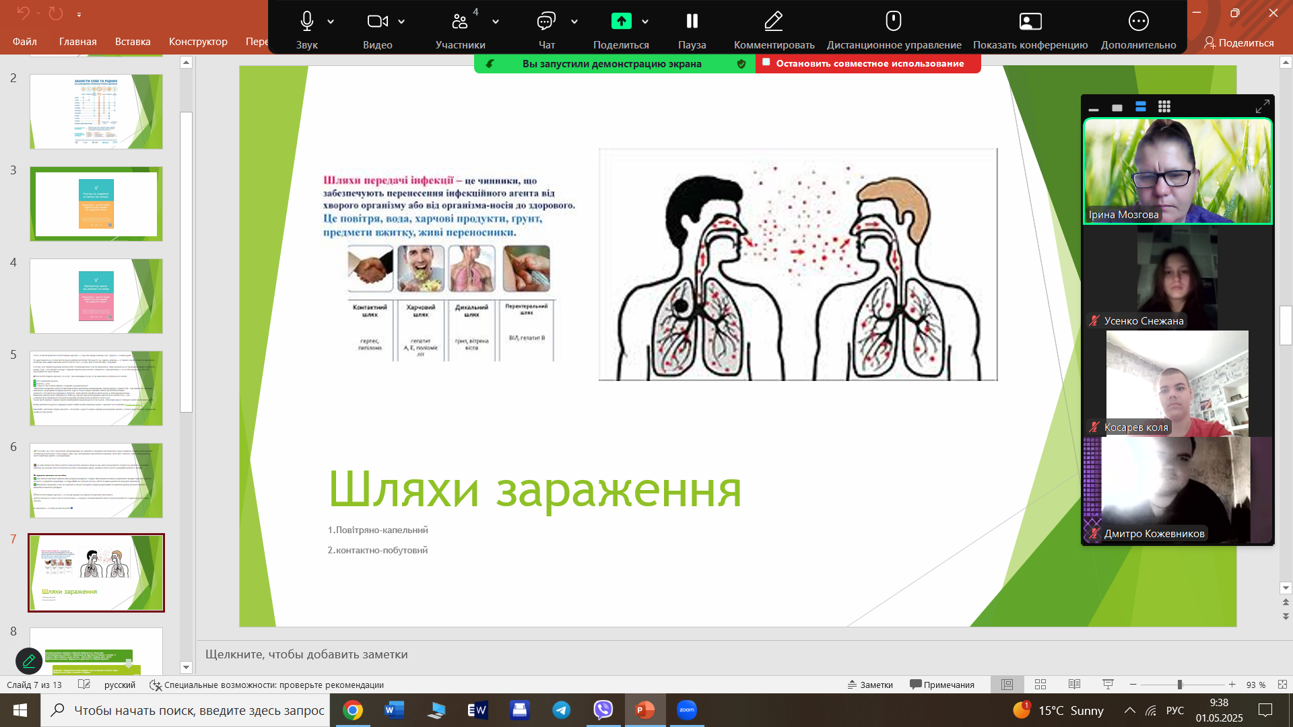
Task: Mute microphone with Звук button
Action: (307, 28)
